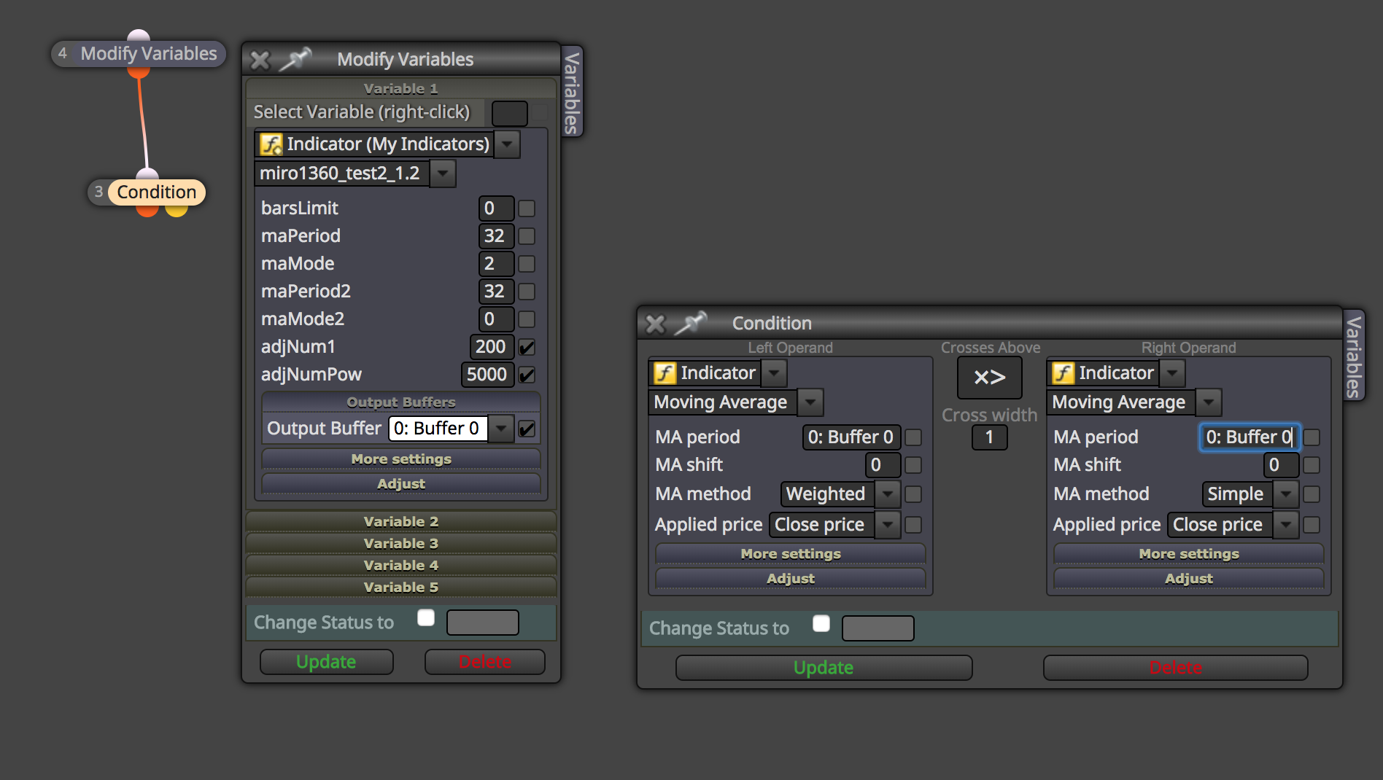
Task: Click the Crosses Above operator symbol
Action: point(990,377)
